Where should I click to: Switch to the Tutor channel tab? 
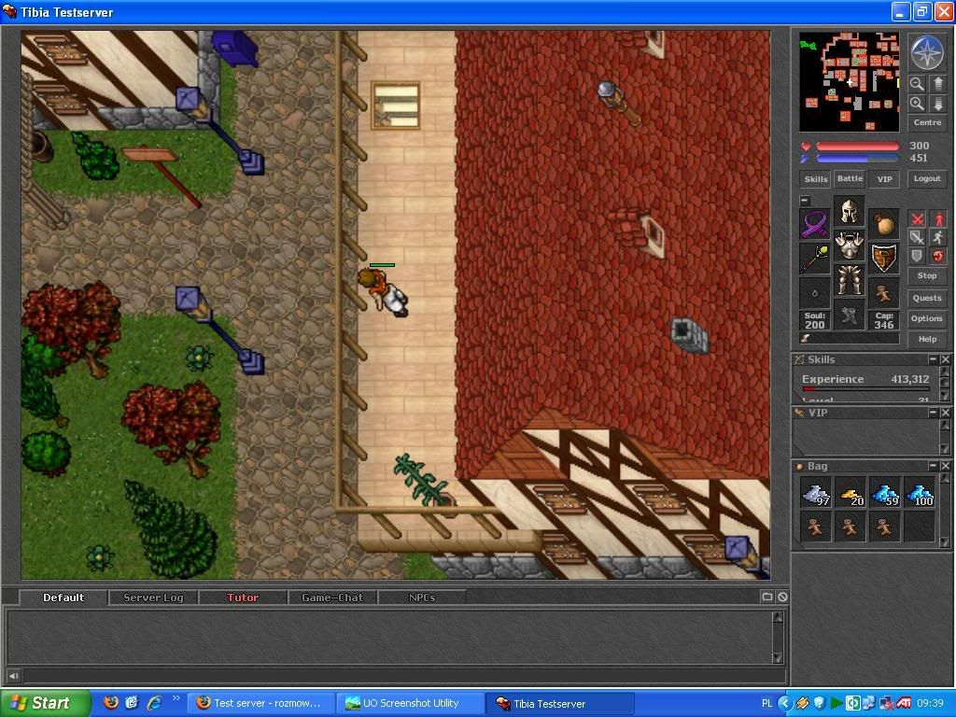[x=243, y=597]
